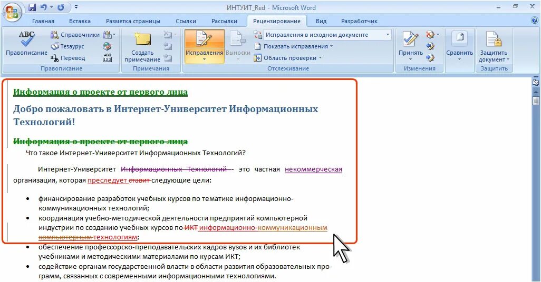Image resolution: width=541 pixels, height=282 pixels.
Task: Open the Показать исправления menu
Action: click(x=294, y=46)
